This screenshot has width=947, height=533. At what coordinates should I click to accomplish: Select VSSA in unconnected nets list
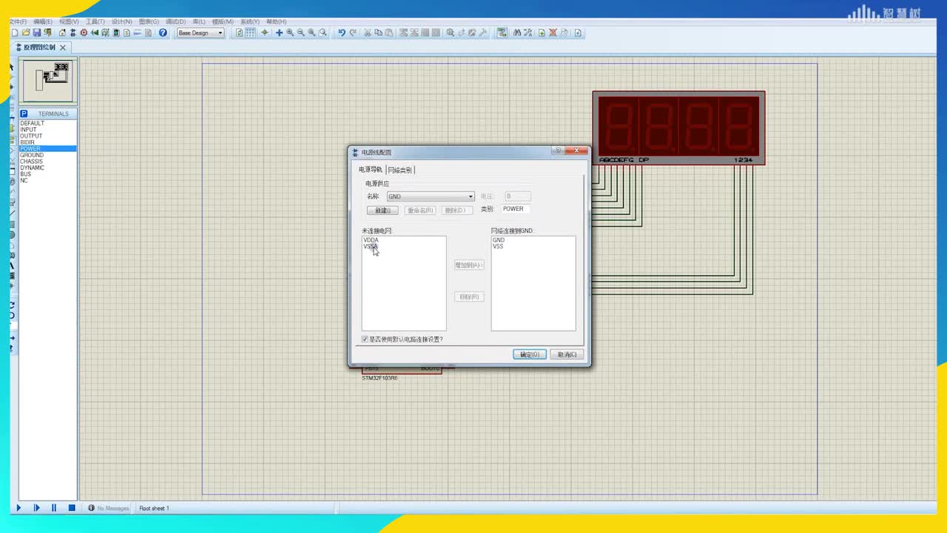click(x=370, y=247)
